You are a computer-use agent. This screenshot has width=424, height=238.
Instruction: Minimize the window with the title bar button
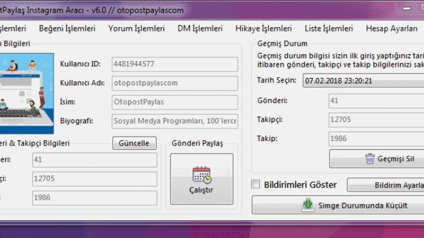click(x=406, y=8)
